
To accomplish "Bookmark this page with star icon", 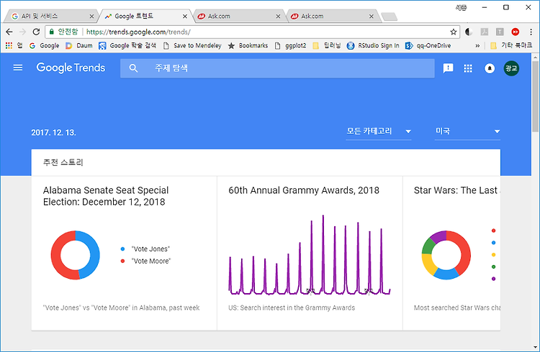I will (453, 32).
